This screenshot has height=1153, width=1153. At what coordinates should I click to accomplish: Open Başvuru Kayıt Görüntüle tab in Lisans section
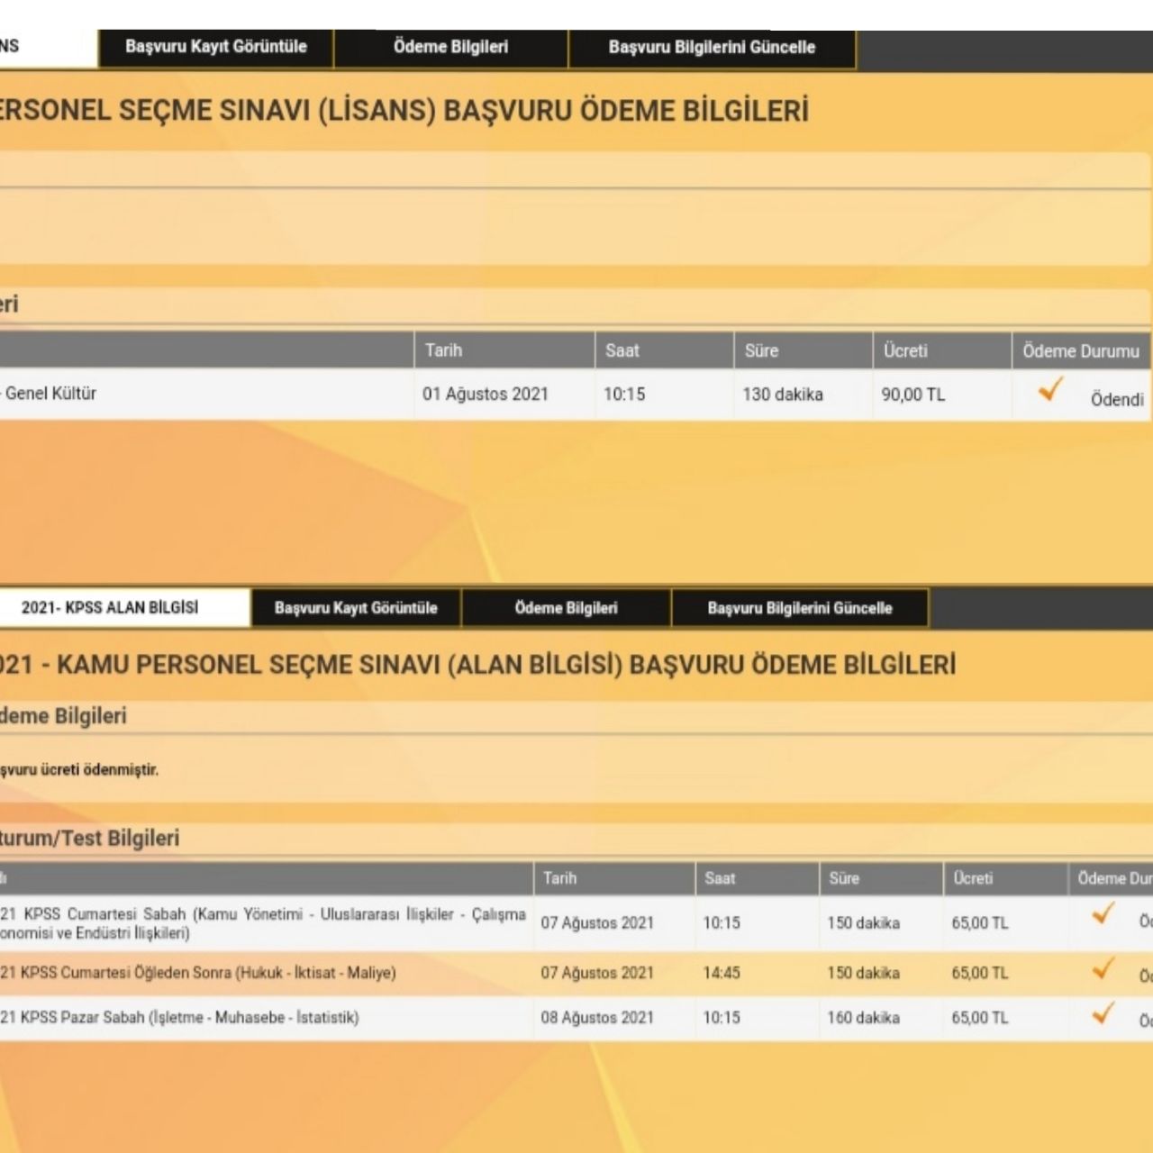pyautogui.click(x=216, y=48)
